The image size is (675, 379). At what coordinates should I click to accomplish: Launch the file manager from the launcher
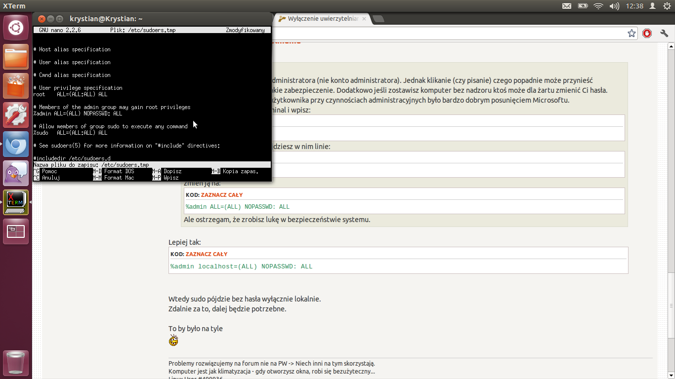tap(16, 57)
